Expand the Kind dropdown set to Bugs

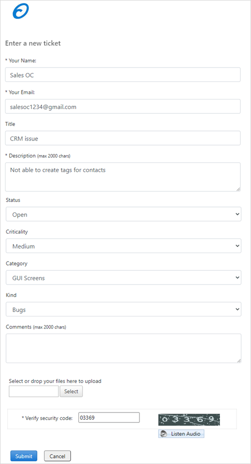tap(123, 309)
